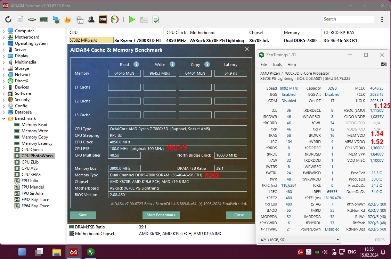The width and height of the screenshot is (391, 259).
Task: Launch the stability test flame icon
Action: (67, 19)
